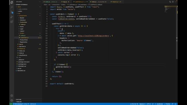
Task: Collapse the STRAPI-TUTORIALS root folder
Action: coord(22,5)
